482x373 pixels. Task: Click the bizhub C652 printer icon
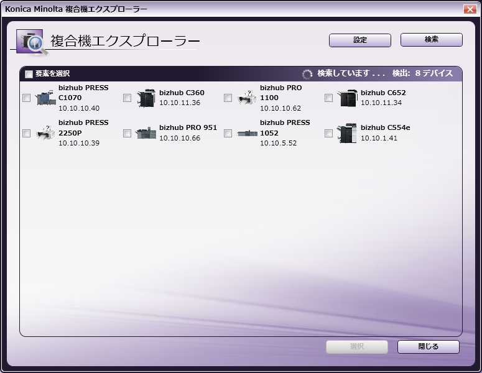[x=348, y=98]
